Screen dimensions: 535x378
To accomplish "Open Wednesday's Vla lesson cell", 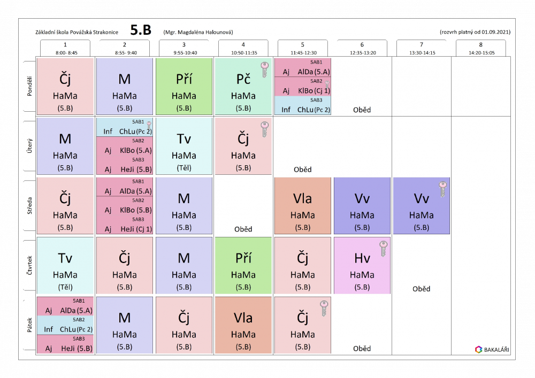I will tap(303, 206).
